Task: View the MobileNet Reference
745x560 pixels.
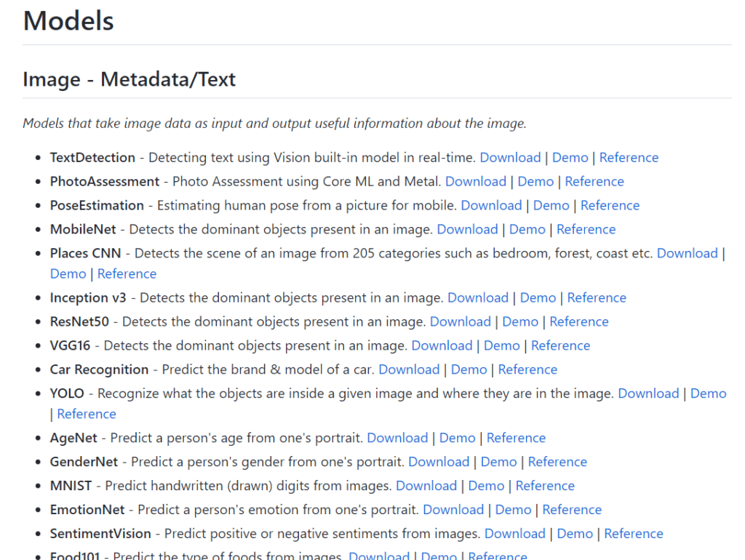Action: click(586, 229)
